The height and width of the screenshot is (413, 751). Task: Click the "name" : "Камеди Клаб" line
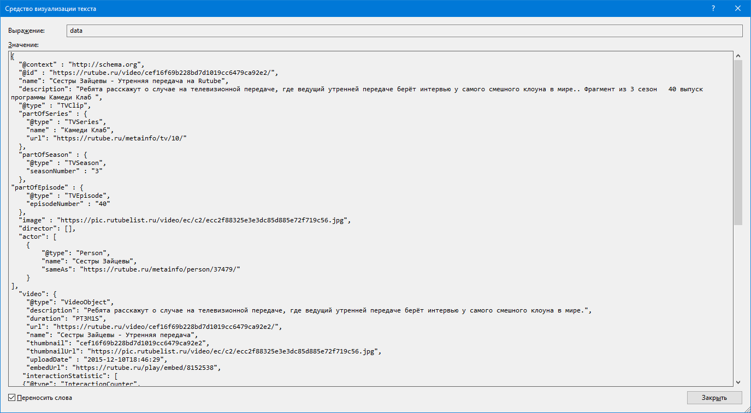(x=70, y=129)
